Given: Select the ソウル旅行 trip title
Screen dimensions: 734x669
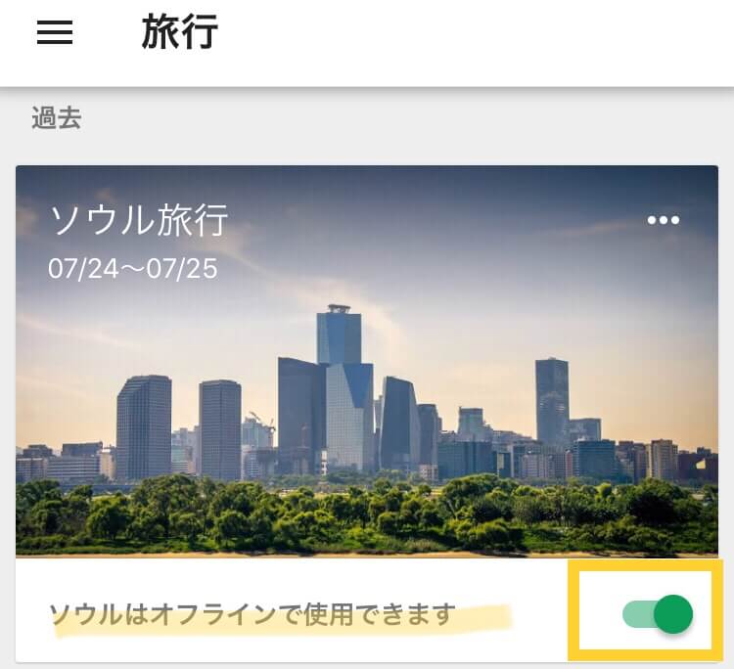Looking at the screenshot, I should click(x=139, y=220).
